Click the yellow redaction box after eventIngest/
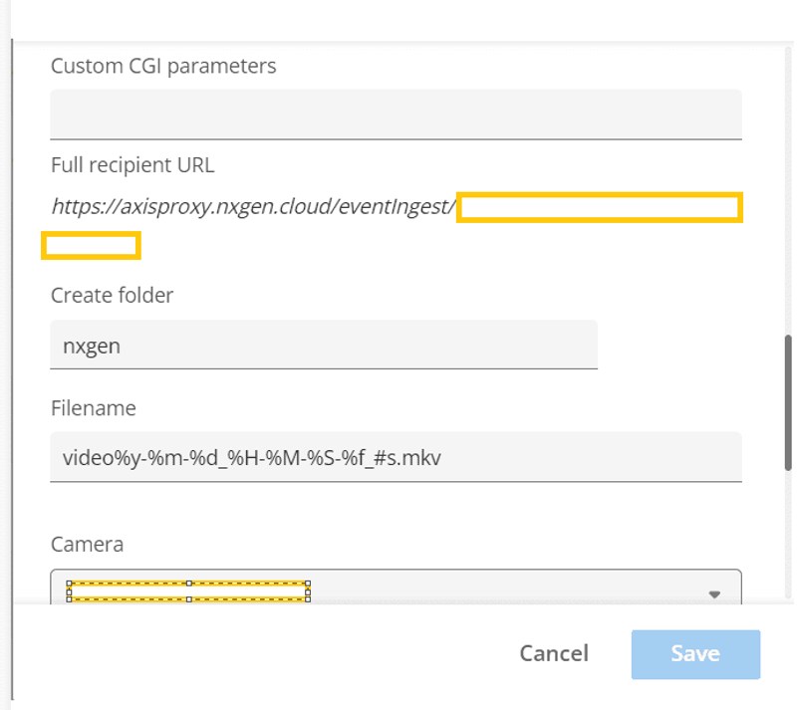The image size is (797, 710). 599,208
